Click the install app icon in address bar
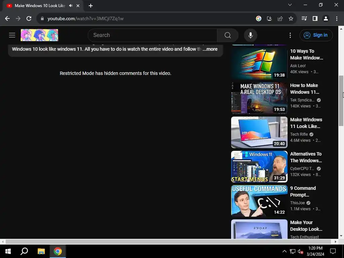Screen dimensions: 344x258 [x=269, y=19]
